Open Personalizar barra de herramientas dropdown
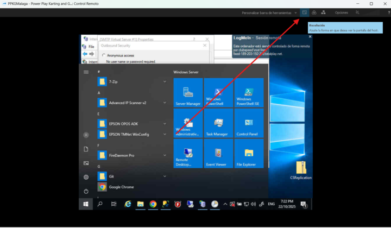Viewport: 391px width, 228px height. [x=295, y=12]
